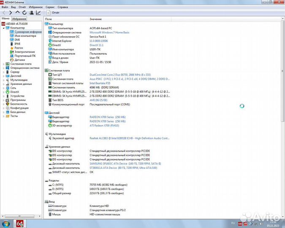
Task: Open the Сервис menu
Action: click(50, 7)
